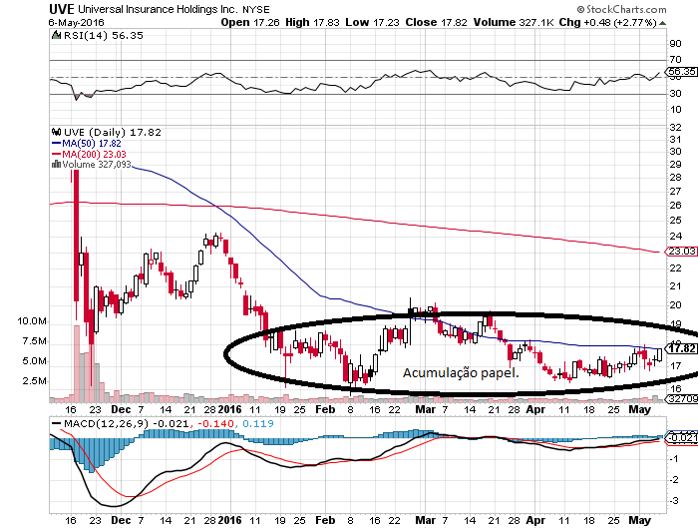
Task: Click the 90 label on RSI axis
Action: (675, 43)
